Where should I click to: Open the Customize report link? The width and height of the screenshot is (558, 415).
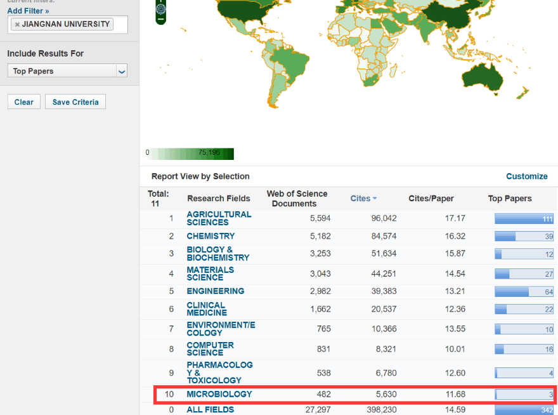pos(526,176)
